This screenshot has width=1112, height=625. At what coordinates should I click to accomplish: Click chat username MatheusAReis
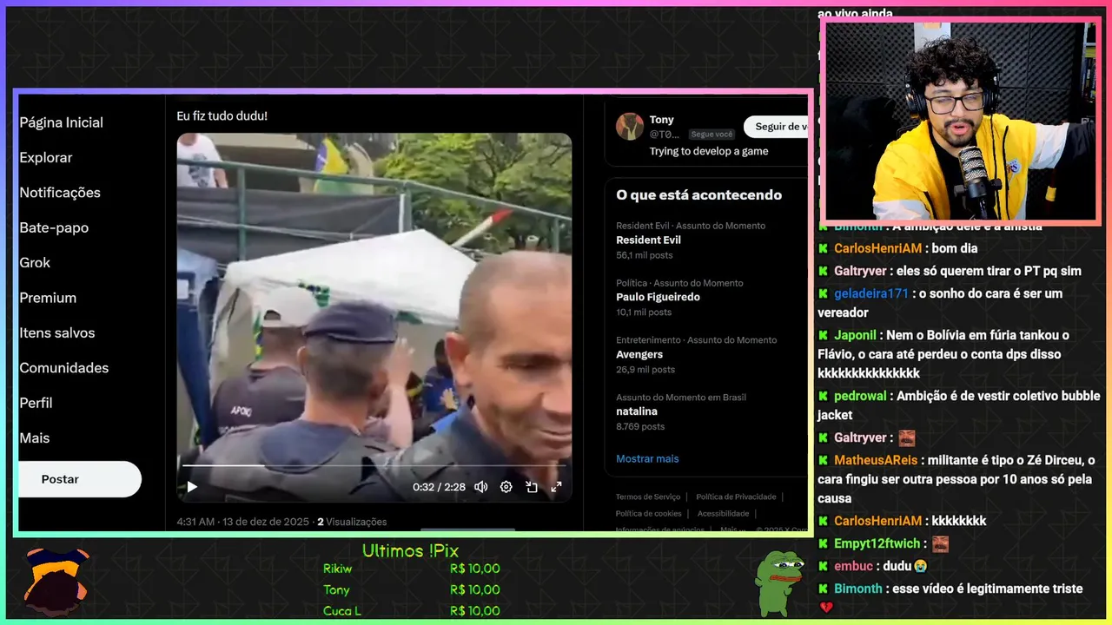pyautogui.click(x=876, y=460)
